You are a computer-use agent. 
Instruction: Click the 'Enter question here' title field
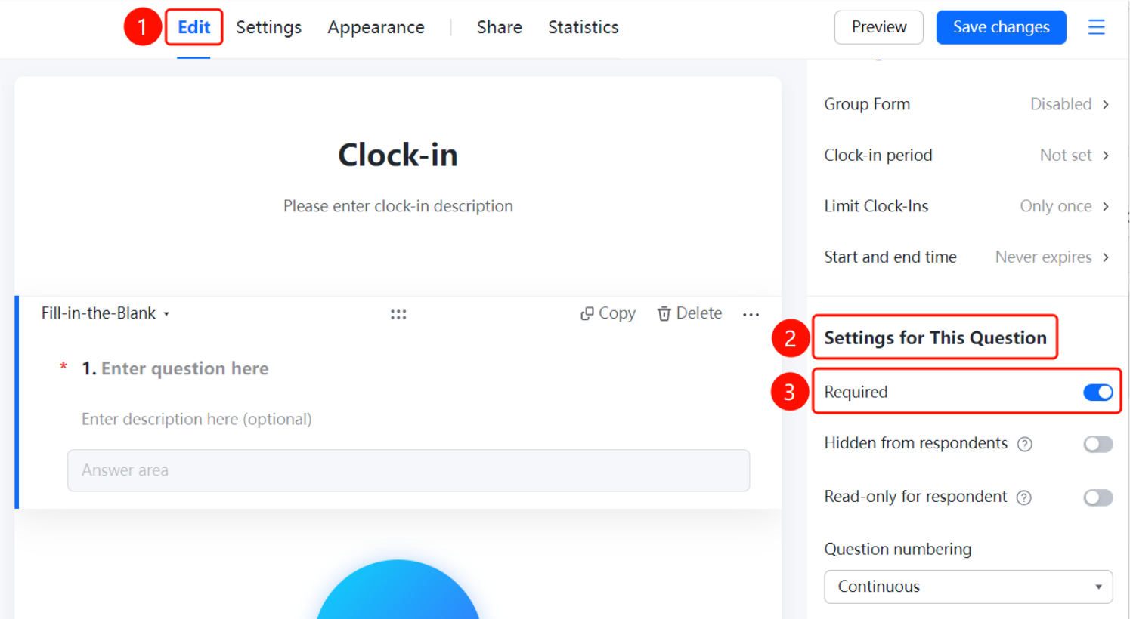tap(184, 368)
